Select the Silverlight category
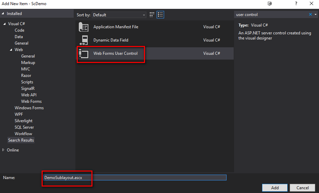The image size is (319, 193). coord(24,121)
